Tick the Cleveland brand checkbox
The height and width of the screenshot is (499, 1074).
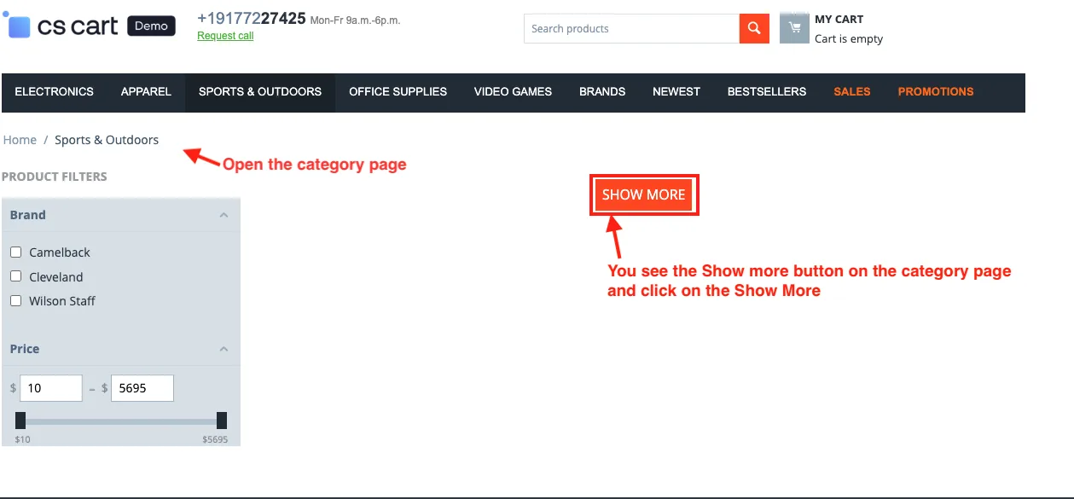pos(15,276)
